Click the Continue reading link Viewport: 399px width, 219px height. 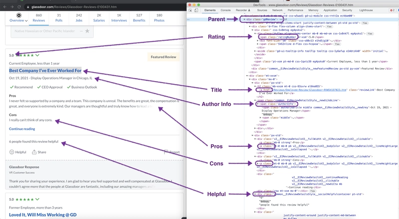pos(22,129)
